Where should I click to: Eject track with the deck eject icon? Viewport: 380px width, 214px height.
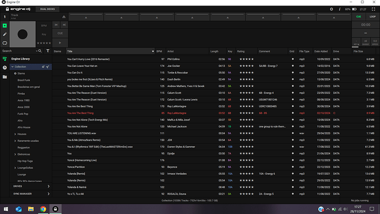pos(64,17)
